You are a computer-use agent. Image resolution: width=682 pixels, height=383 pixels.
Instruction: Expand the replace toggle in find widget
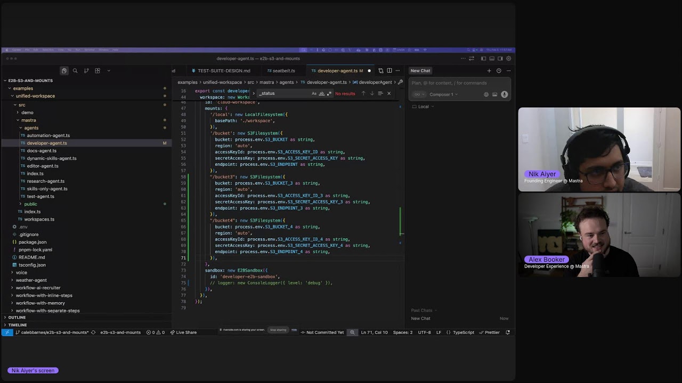coord(254,94)
